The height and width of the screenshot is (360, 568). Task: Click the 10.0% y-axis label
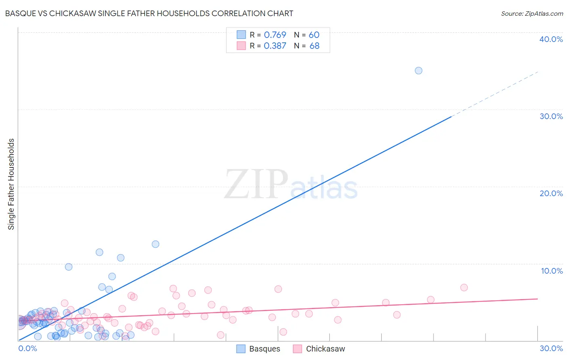[552, 271]
